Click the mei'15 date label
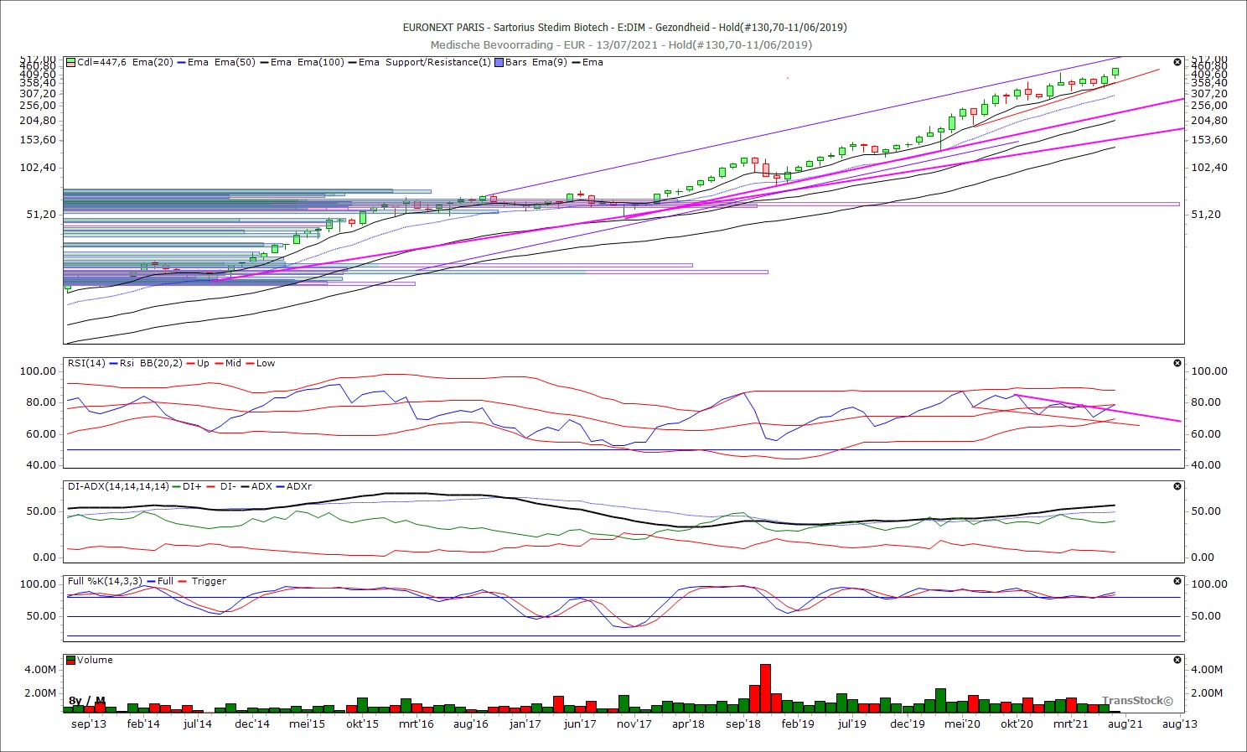The image size is (1247, 752). 307,723
